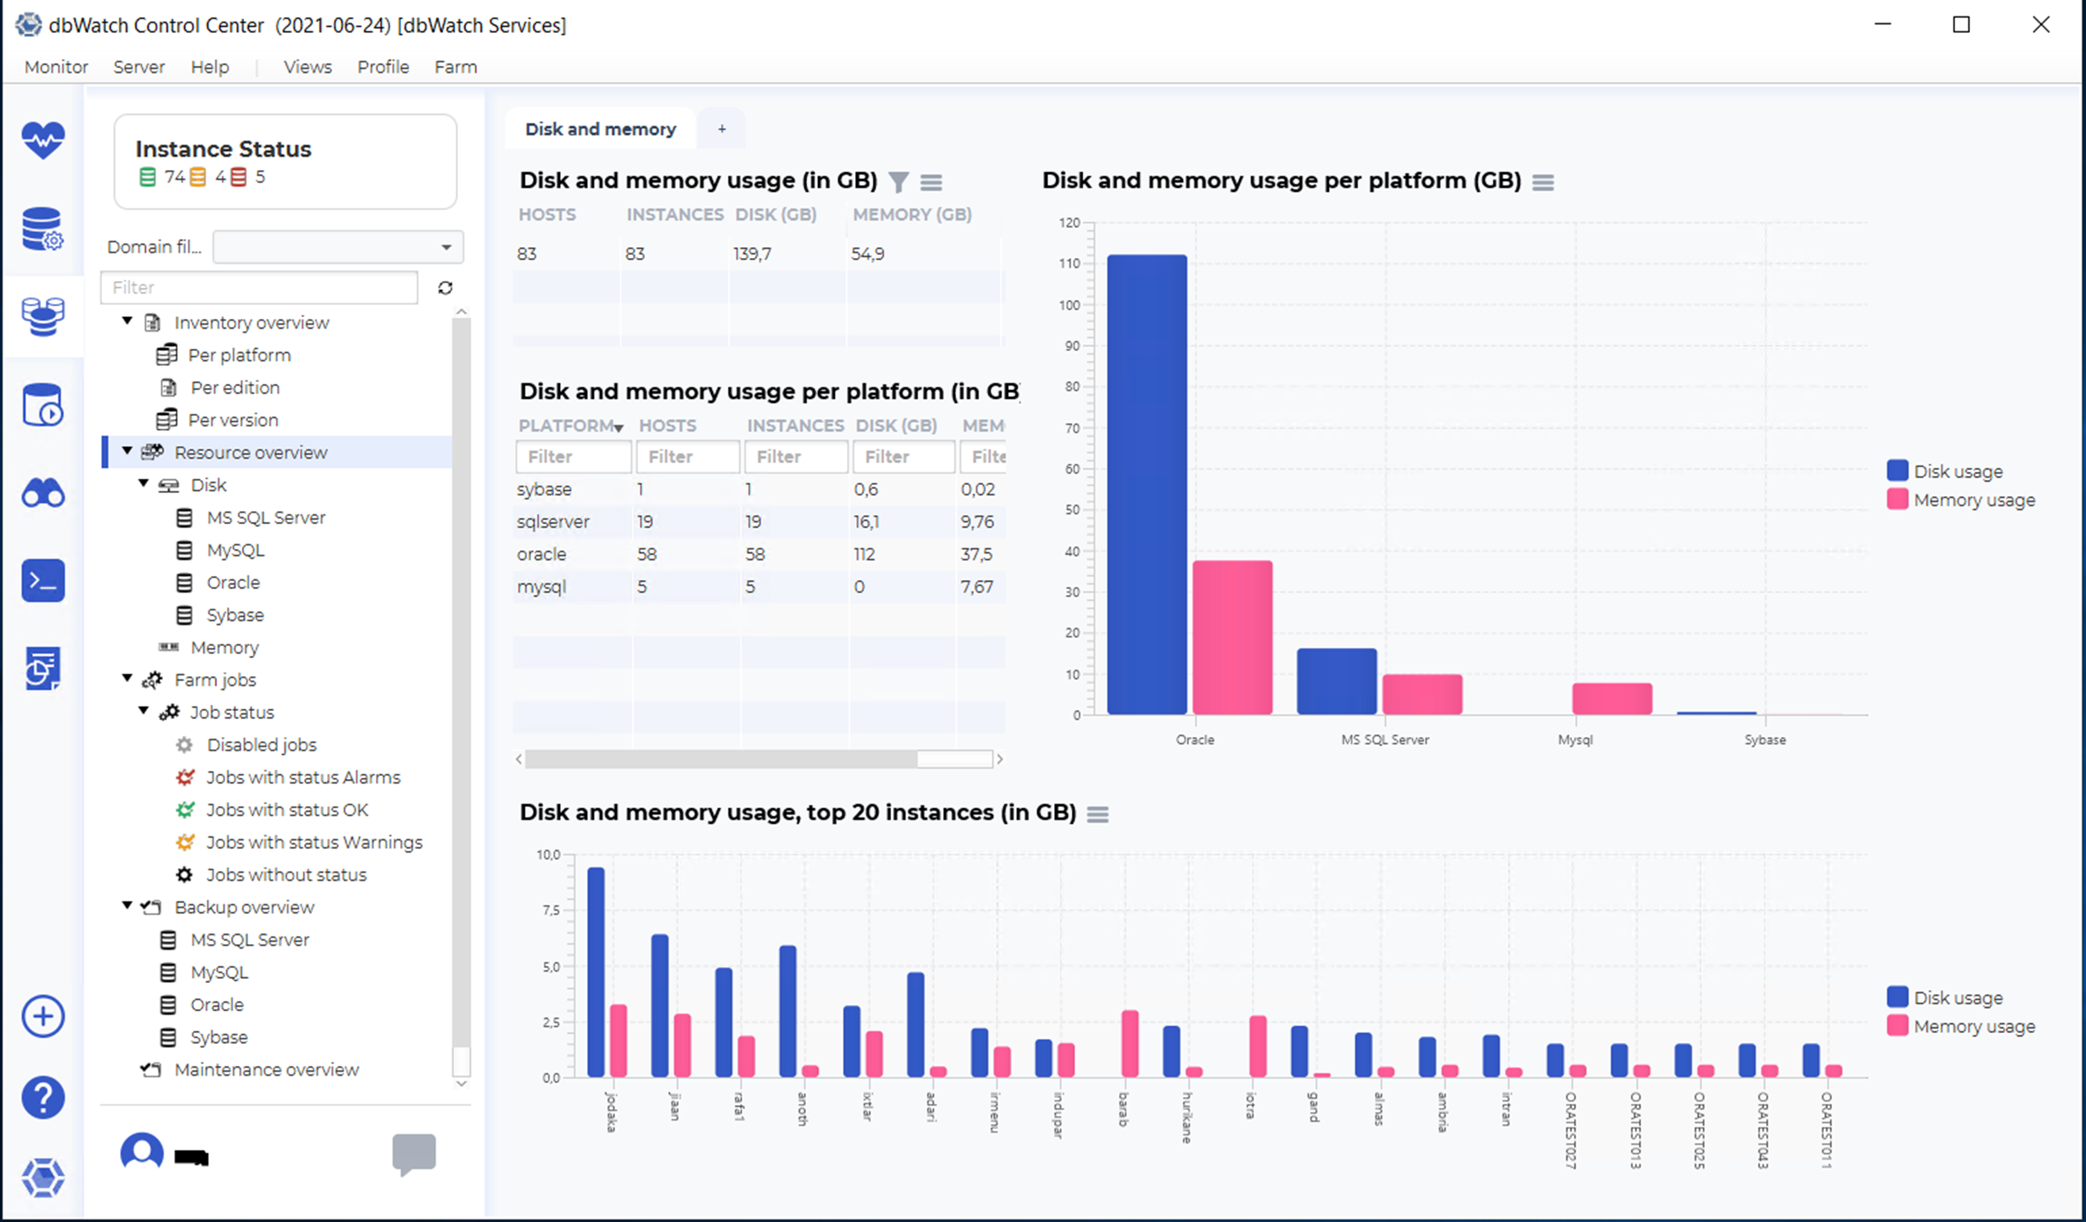Open the Farm menu
2086x1222 pixels.
pyautogui.click(x=455, y=66)
